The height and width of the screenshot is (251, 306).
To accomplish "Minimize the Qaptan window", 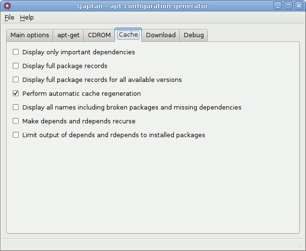I will pos(278,6).
